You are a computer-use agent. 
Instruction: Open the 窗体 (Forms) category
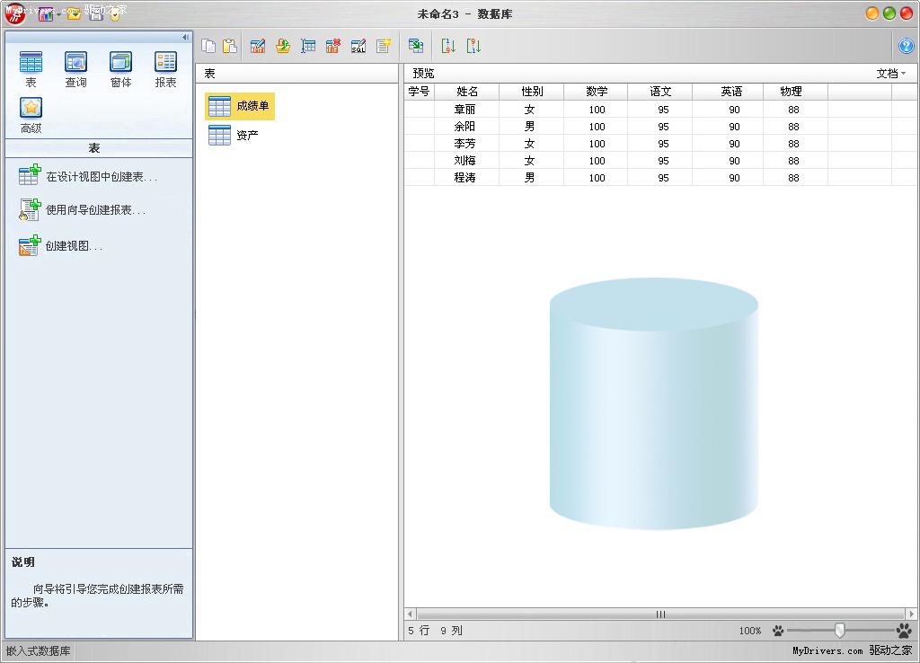(x=120, y=69)
